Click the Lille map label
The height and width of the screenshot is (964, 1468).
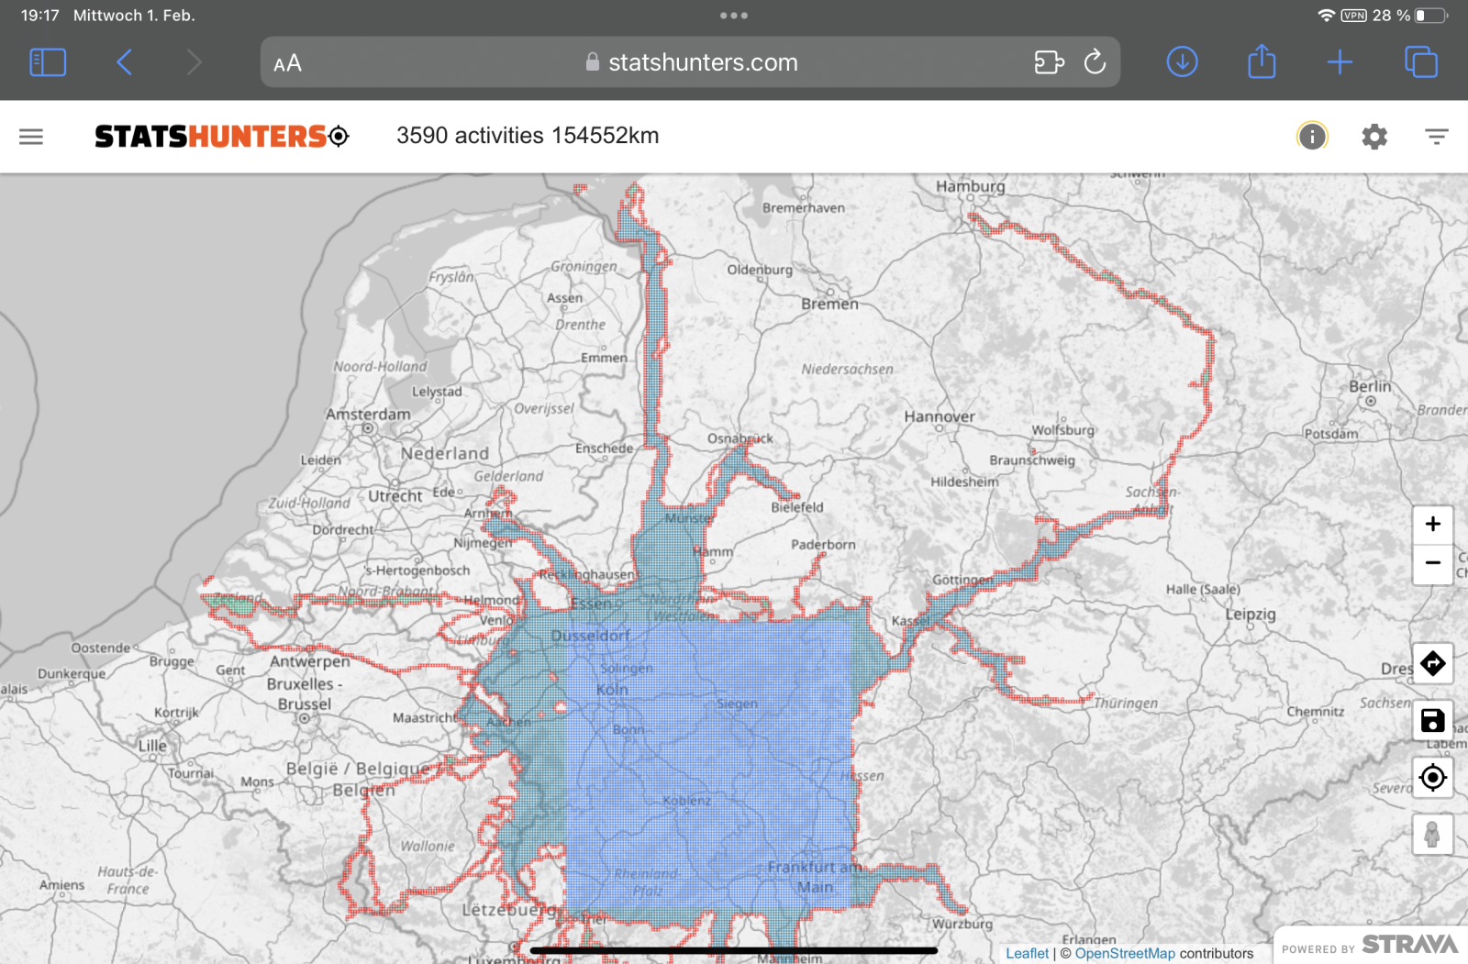(152, 746)
